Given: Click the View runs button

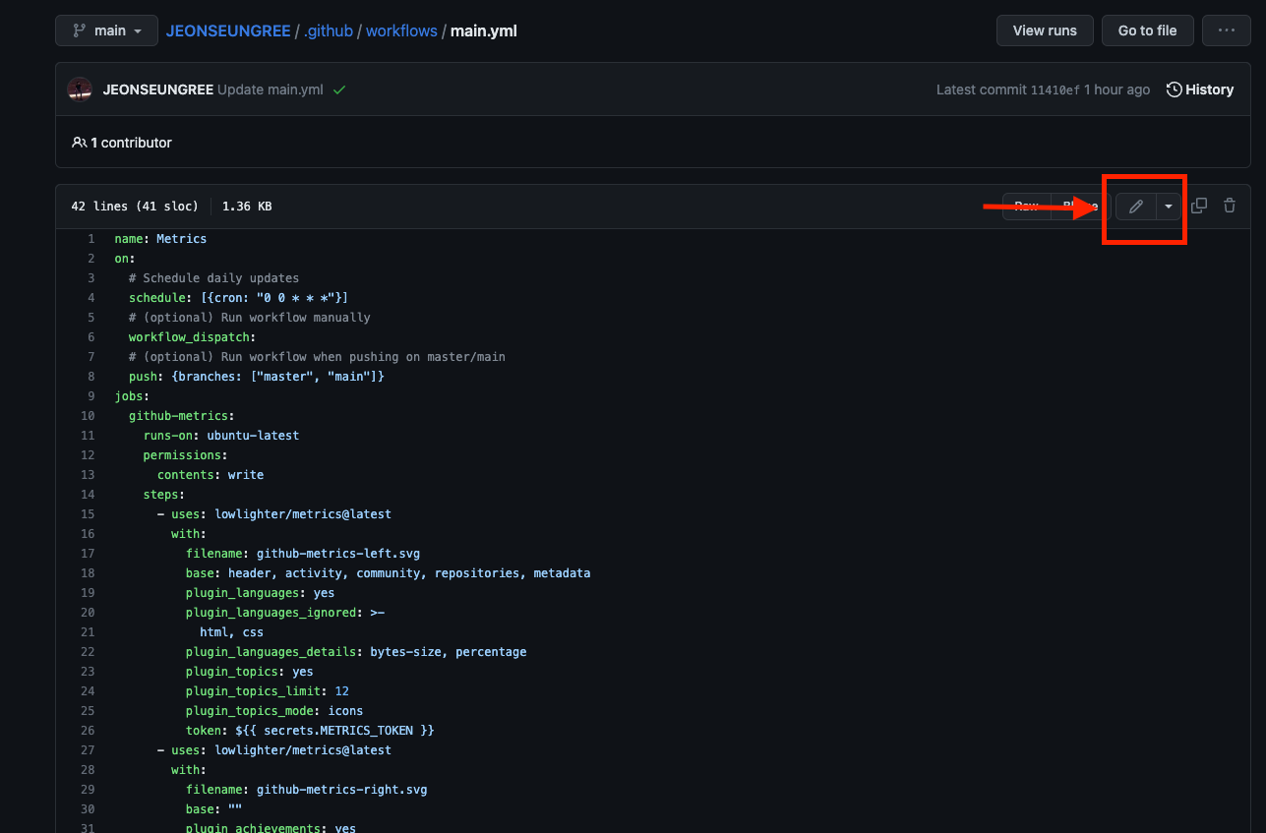Looking at the screenshot, I should pos(1045,30).
